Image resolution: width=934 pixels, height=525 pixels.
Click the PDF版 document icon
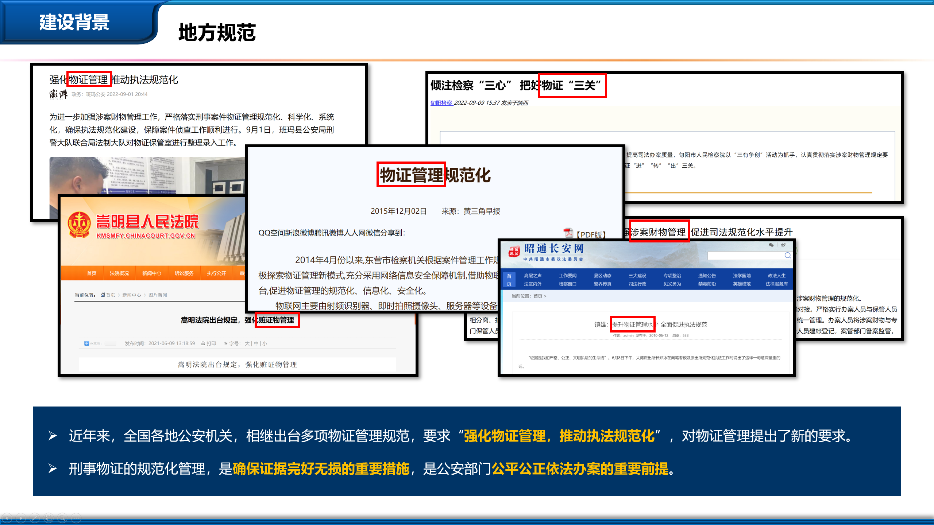click(x=568, y=233)
